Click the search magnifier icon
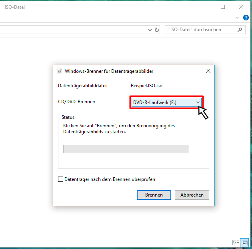 pyautogui.click(x=240, y=30)
